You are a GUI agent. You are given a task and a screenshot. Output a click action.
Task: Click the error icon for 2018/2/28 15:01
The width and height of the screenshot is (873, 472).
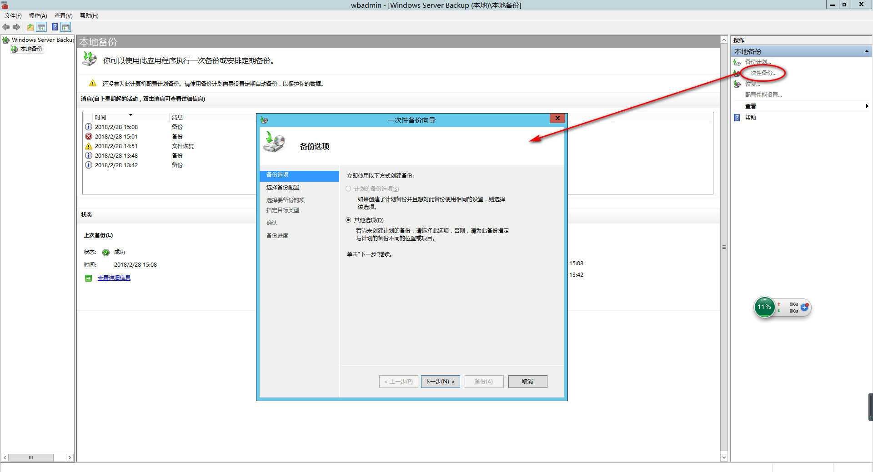[x=89, y=136]
